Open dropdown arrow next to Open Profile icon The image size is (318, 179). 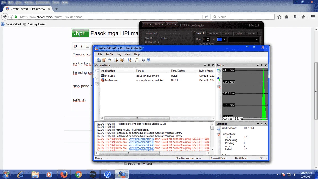(125, 60)
